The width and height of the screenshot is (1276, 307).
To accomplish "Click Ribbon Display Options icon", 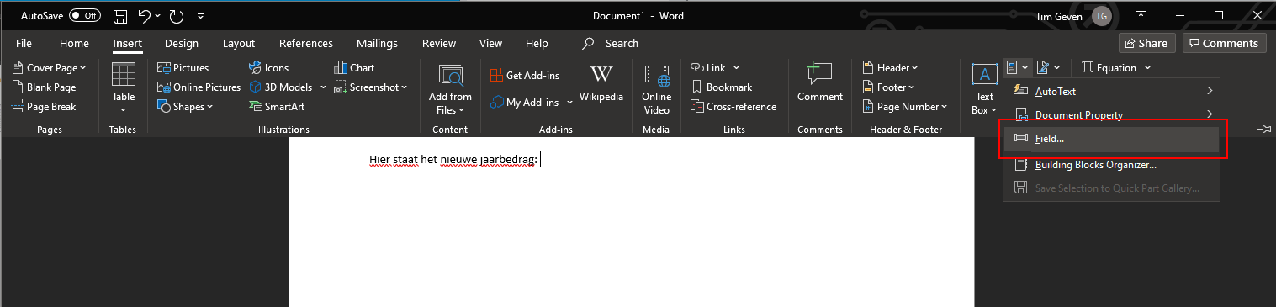I will click(1141, 16).
